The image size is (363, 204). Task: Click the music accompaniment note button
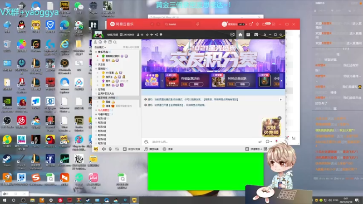pyautogui.click(x=152, y=149)
